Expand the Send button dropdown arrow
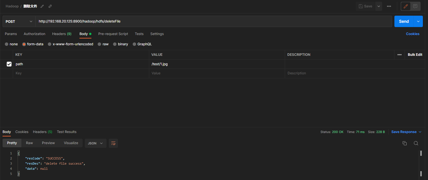The width and height of the screenshot is (428, 180). 418,21
